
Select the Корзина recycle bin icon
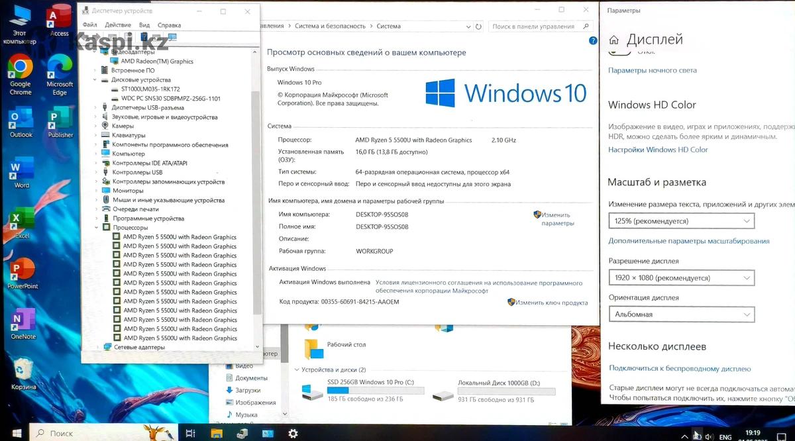pos(24,375)
